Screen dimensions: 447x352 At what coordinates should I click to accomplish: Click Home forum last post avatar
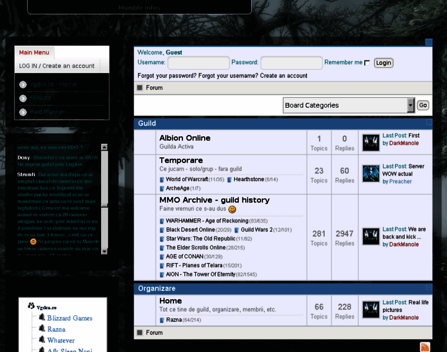tap(371, 309)
